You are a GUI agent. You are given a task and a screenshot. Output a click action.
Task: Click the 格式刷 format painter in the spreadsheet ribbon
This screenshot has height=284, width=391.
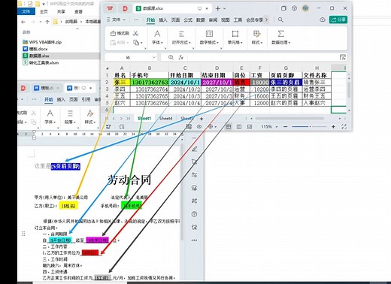pyautogui.click(x=120, y=33)
